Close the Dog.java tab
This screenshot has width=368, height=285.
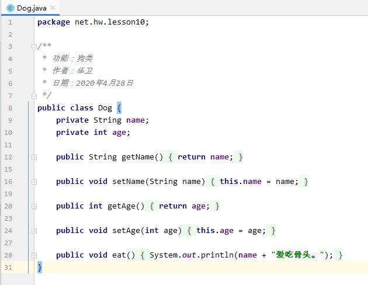(53, 8)
